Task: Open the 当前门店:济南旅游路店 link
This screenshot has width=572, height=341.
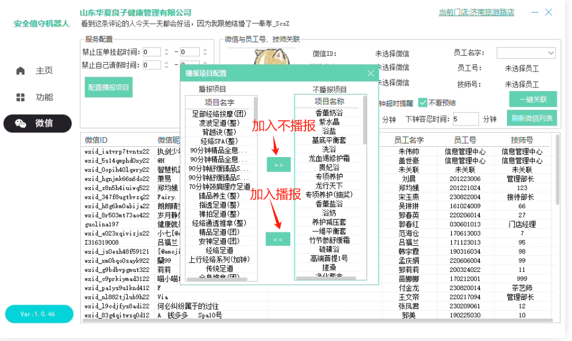Action: [476, 12]
